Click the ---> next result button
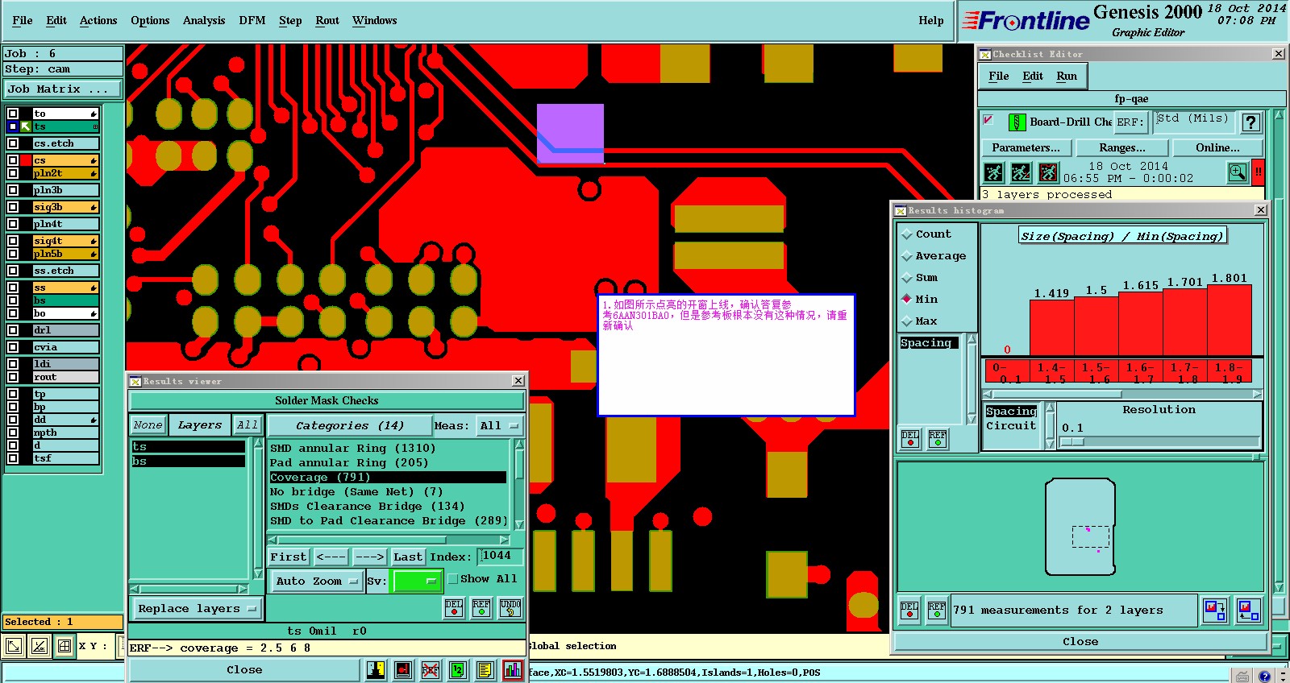The image size is (1290, 683). 370,557
